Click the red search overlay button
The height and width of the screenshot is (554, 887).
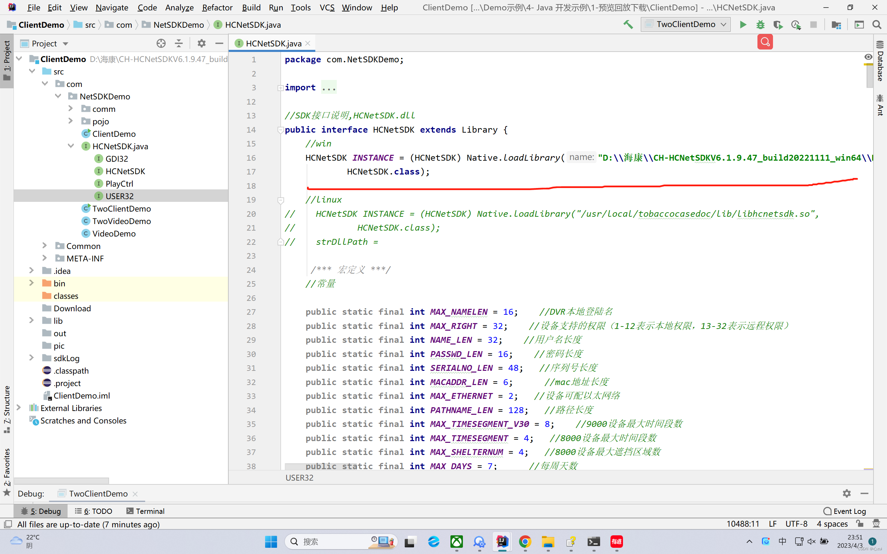(765, 42)
